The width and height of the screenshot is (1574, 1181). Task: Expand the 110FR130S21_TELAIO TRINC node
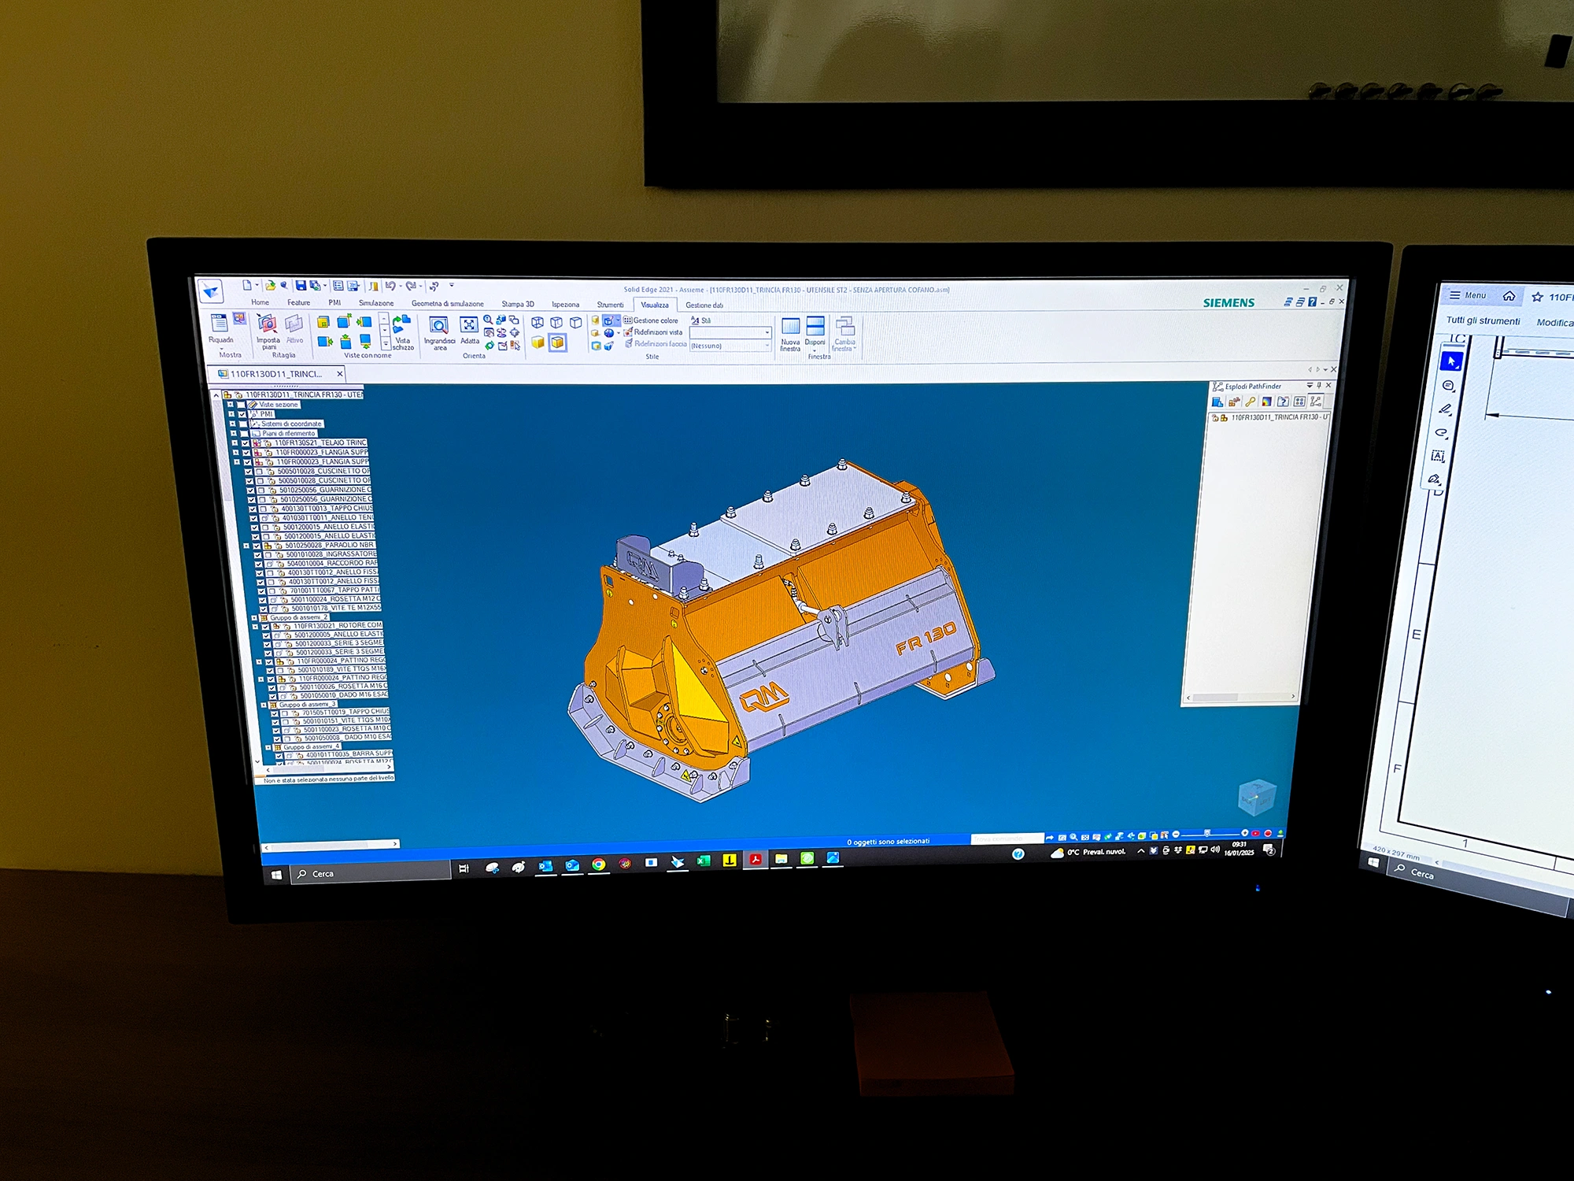coord(234,442)
